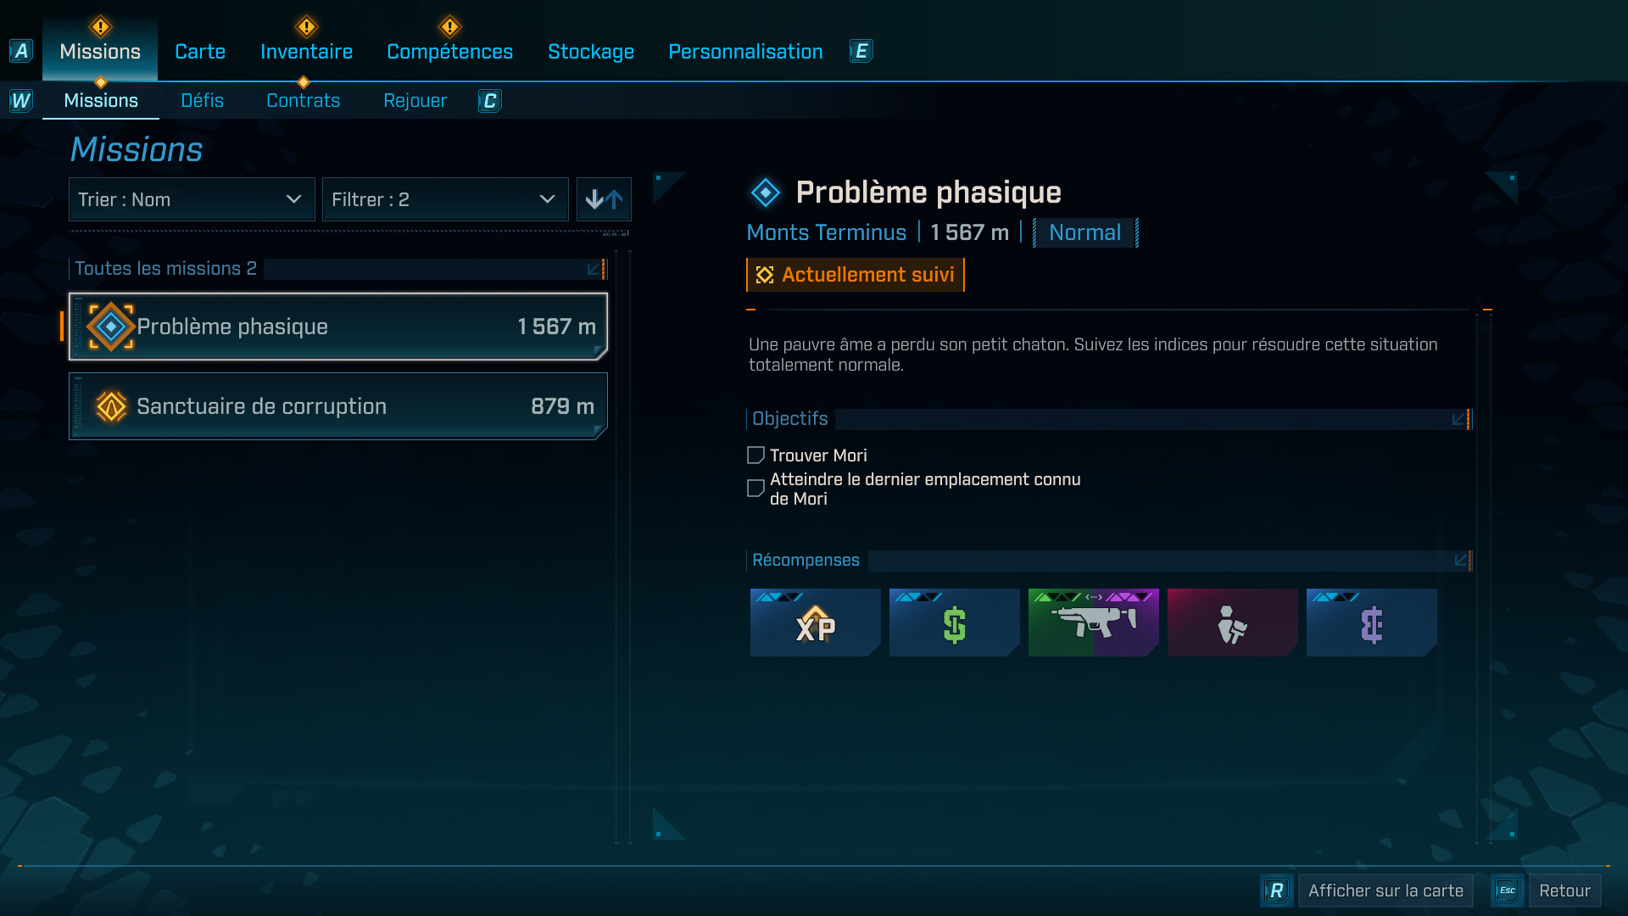Screen dimensions: 1628x916
Task: Click the XP reward icon
Action: point(815,623)
